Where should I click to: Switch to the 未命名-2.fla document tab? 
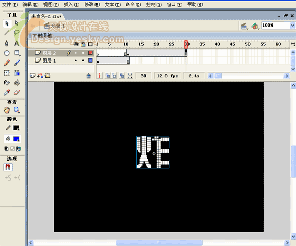pos(46,16)
